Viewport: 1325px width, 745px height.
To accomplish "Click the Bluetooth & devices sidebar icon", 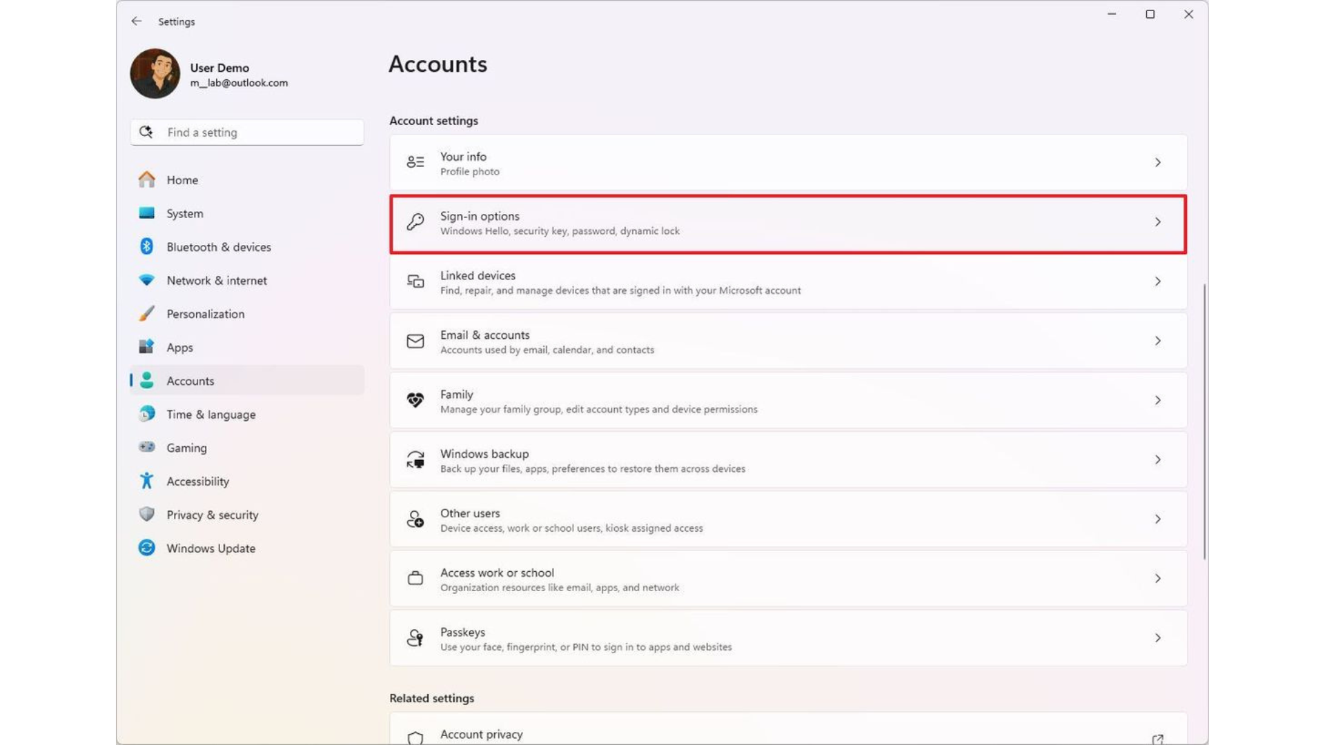I will (x=146, y=246).
